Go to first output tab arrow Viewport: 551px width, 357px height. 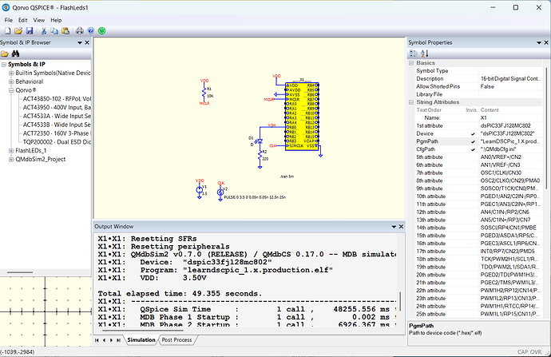pyautogui.click(x=97, y=340)
